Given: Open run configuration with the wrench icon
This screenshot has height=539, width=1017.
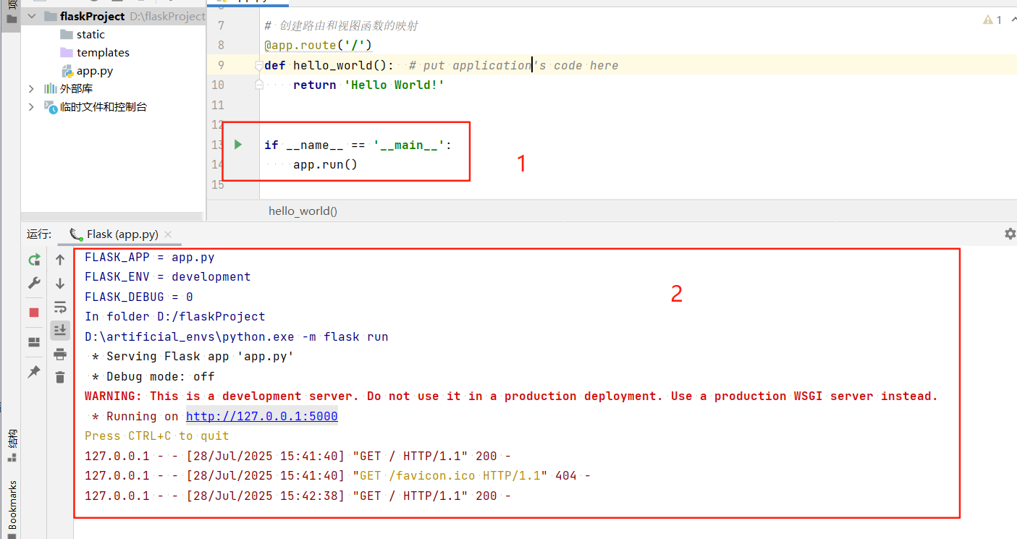Looking at the screenshot, I should (x=34, y=284).
